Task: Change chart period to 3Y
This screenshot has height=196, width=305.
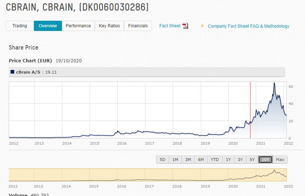Action: click(240, 160)
